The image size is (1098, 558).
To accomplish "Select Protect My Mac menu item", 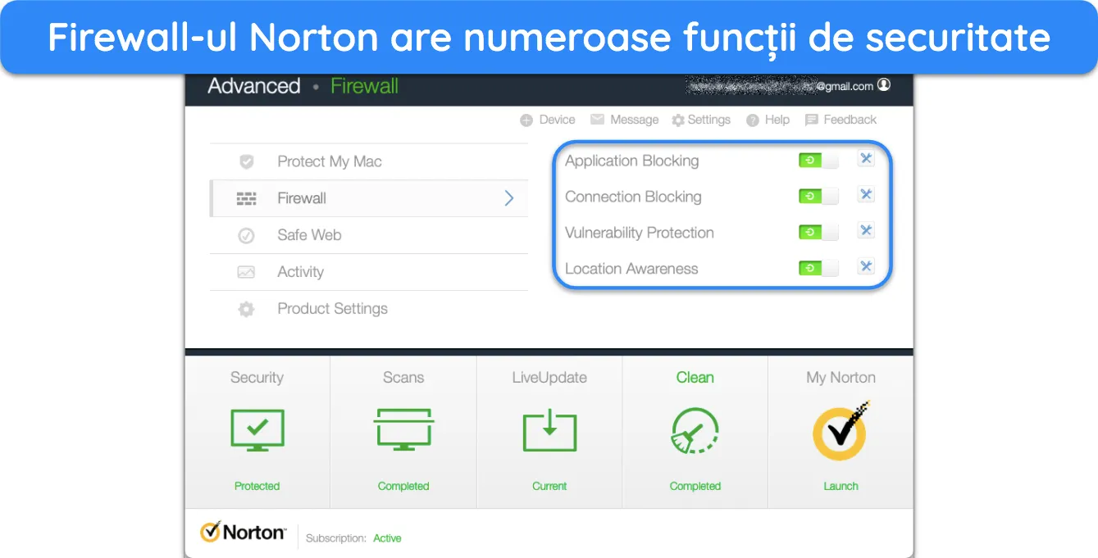I will pos(369,161).
